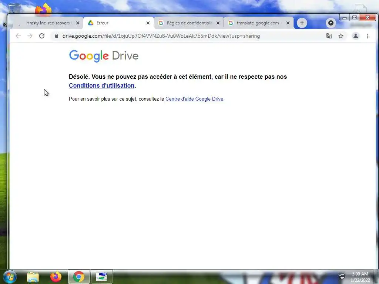Screen dimensions: 379x284
Task: Switch to translate.google.com tab
Action: [x=259, y=23]
